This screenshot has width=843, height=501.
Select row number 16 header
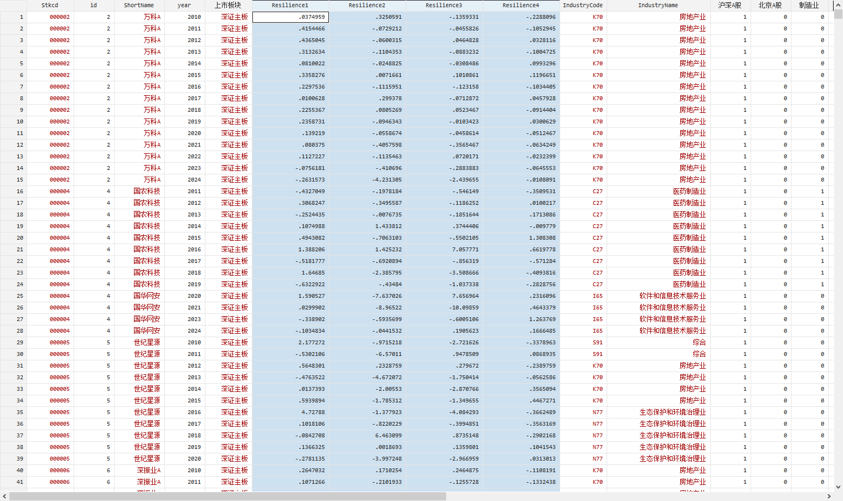(x=13, y=192)
